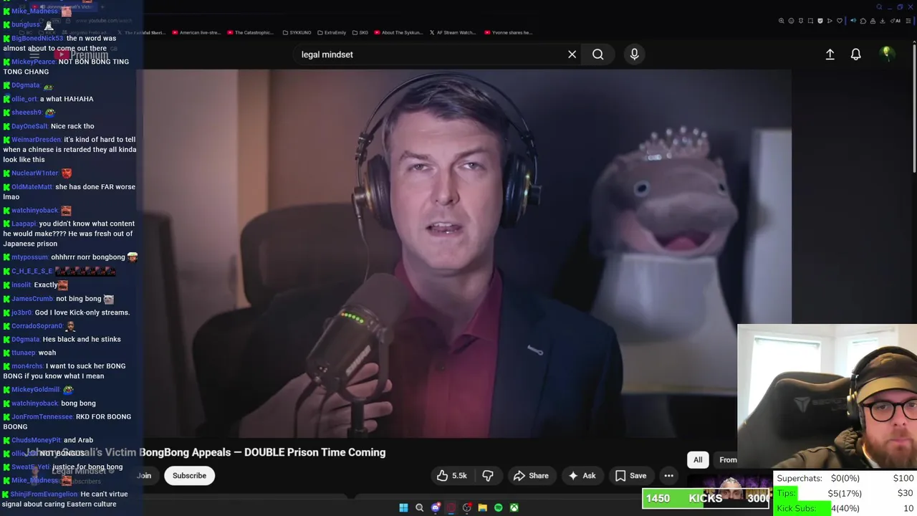The image size is (917, 516).
Task: Open the YouTube create/upload icon
Action: (830, 54)
